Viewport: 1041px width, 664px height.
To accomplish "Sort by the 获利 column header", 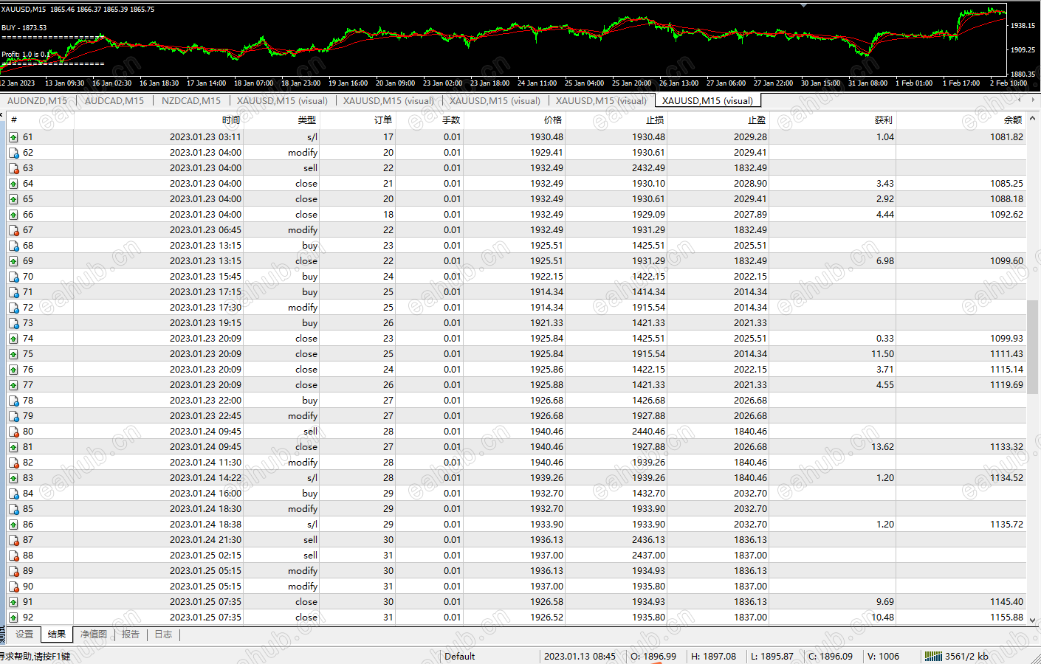I will point(833,120).
